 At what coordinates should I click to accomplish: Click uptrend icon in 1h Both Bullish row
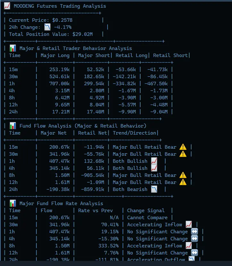pyautogui.click(x=154, y=161)
